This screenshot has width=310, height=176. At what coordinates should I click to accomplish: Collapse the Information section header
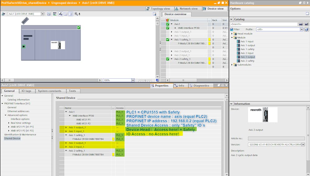tap(231, 103)
